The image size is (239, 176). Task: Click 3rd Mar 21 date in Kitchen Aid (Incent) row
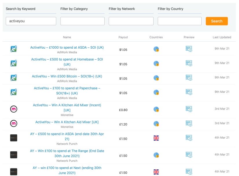pyautogui.click(x=222, y=109)
